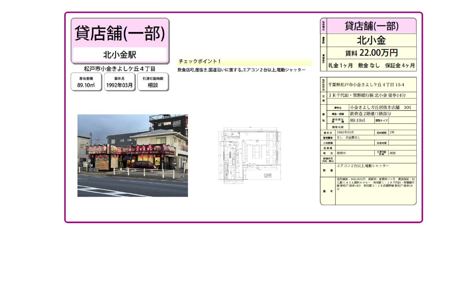
Task: Click 保証金 4ヶ月 in the deposit row
Action: pos(400,65)
